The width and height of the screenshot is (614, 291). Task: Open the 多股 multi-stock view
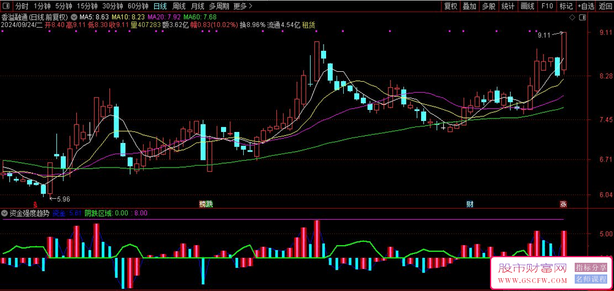pyautogui.click(x=489, y=6)
